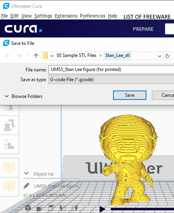174x213 pixels.
Task: Go back in Save dialog navigation
Action: coord(7,56)
